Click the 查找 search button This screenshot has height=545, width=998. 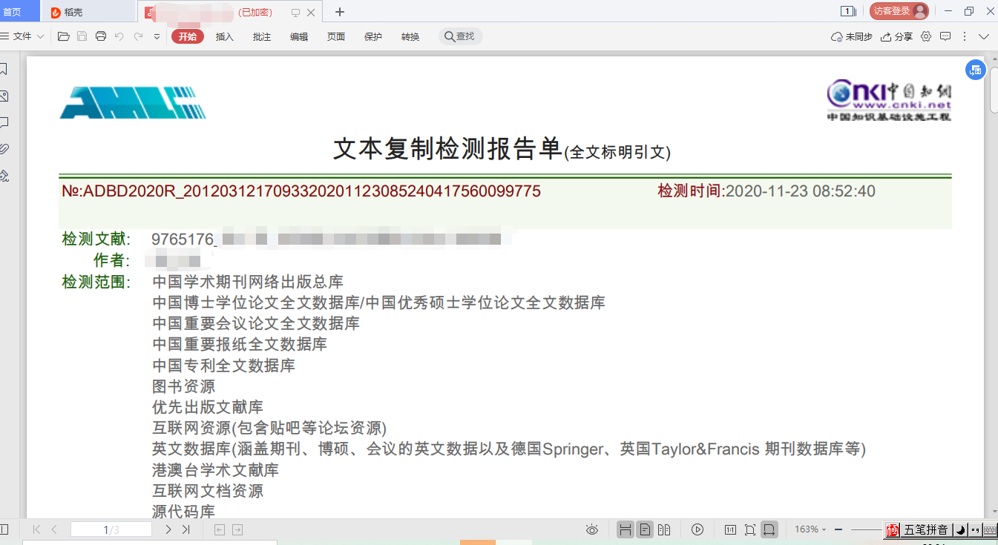pyautogui.click(x=460, y=36)
